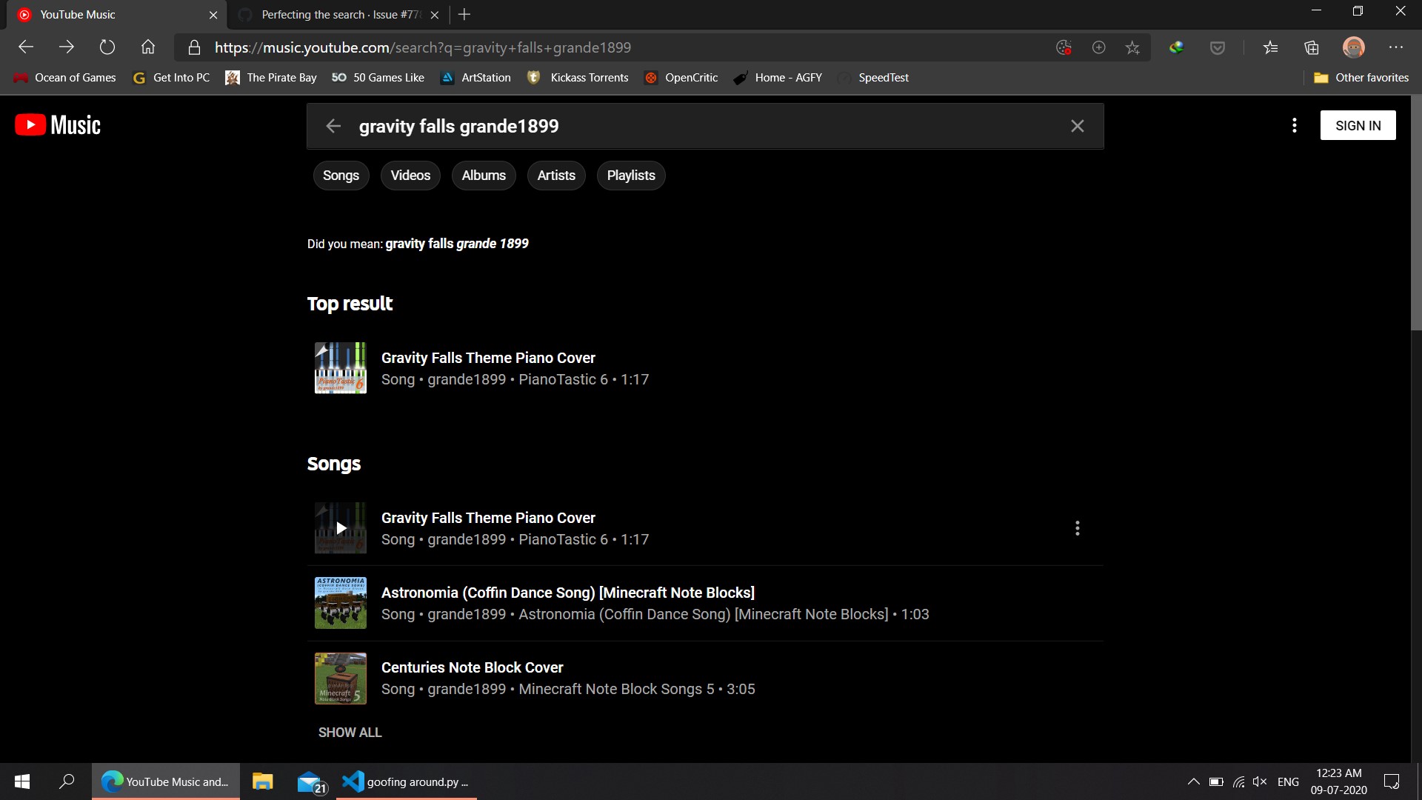Click SHOW ALL under Songs
The image size is (1422, 800).
[350, 732]
